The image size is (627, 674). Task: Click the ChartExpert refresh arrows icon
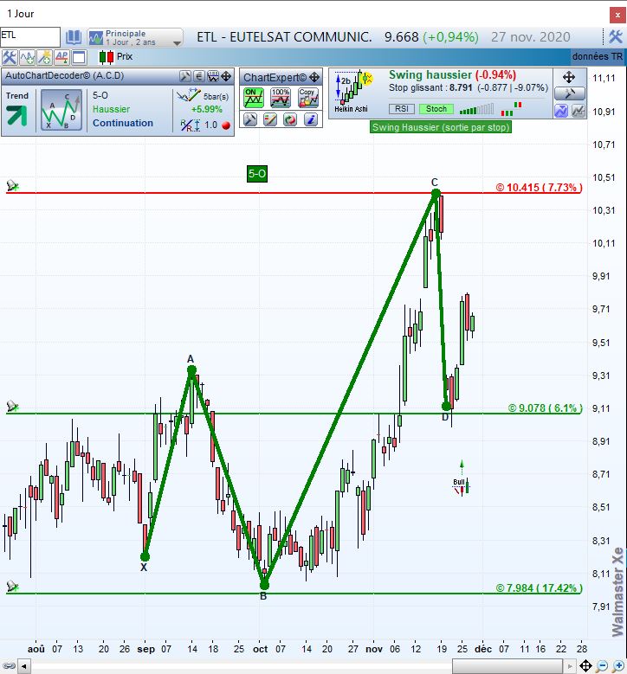tap(290, 119)
